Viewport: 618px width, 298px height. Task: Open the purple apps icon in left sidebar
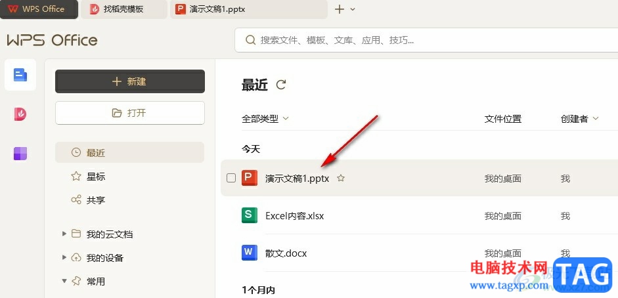pos(20,154)
